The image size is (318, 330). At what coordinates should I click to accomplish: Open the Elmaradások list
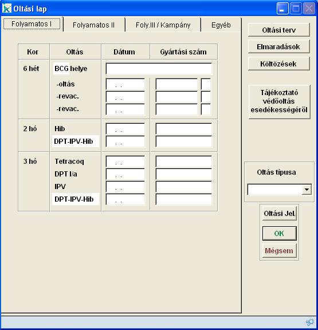coord(279,46)
